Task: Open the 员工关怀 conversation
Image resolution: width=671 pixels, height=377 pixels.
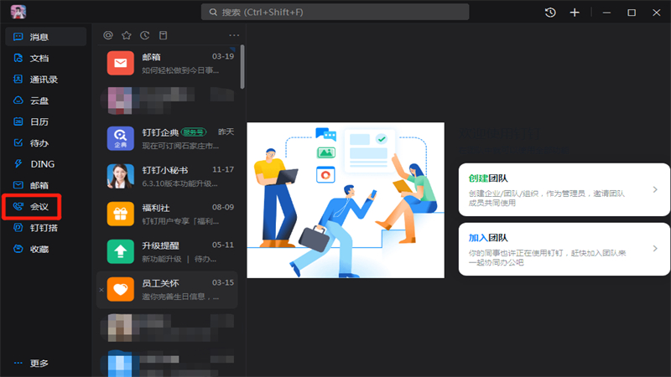Action: tap(167, 289)
